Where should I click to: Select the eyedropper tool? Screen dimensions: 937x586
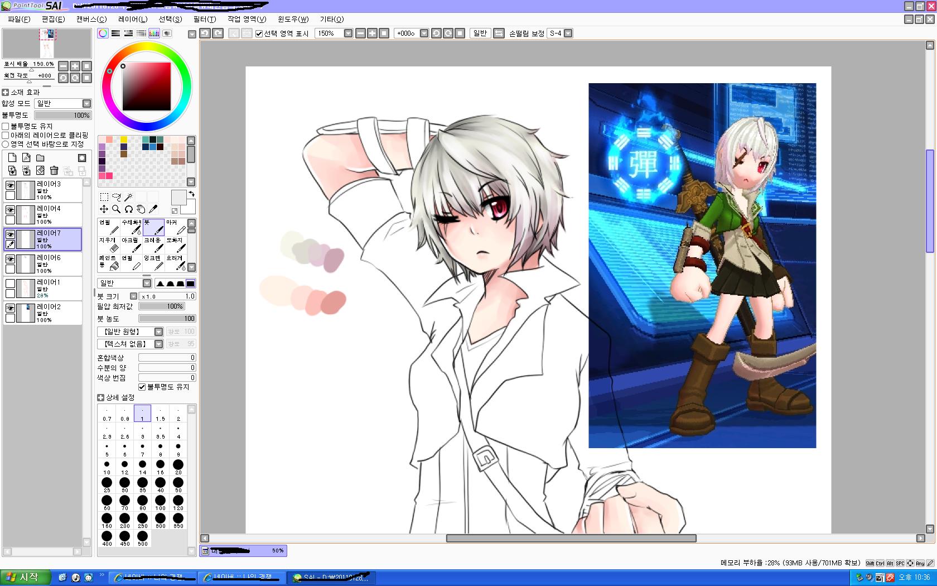point(153,209)
